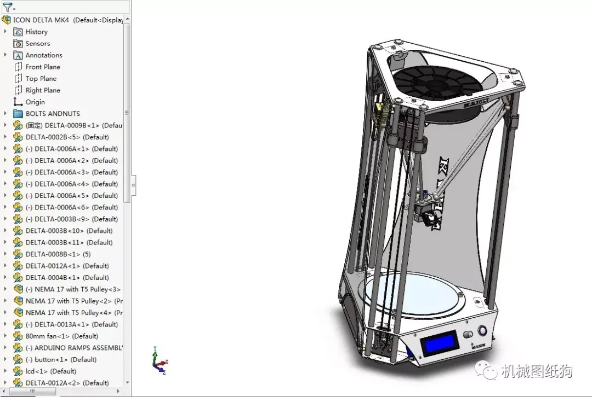
Task: Select DELTA-0003B<11> in the tree
Action: click(x=69, y=242)
